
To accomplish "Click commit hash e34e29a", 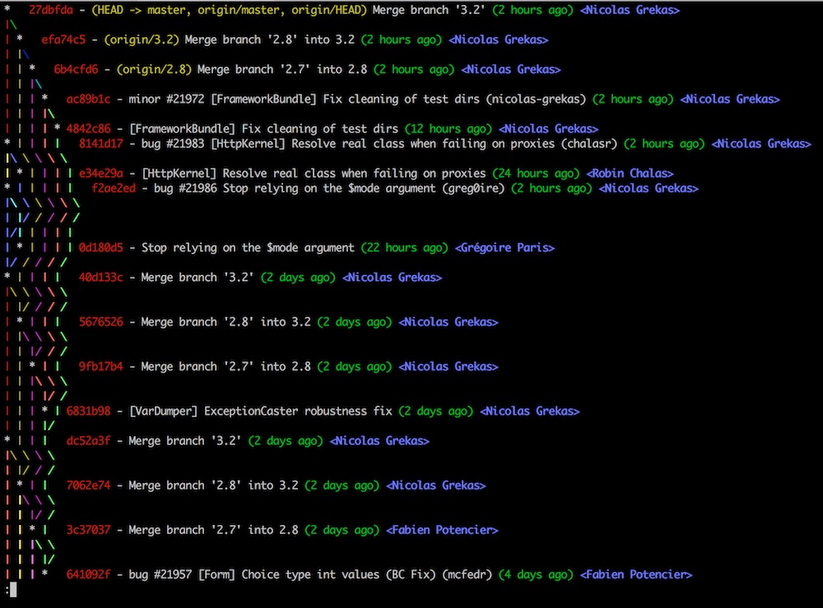I will [x=100, y=173].
